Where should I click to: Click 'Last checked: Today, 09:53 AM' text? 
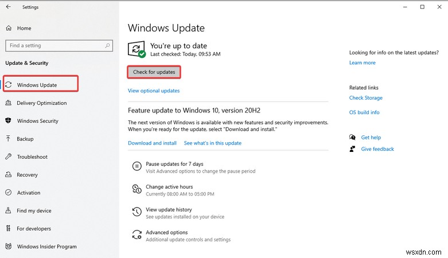point(185,54)
